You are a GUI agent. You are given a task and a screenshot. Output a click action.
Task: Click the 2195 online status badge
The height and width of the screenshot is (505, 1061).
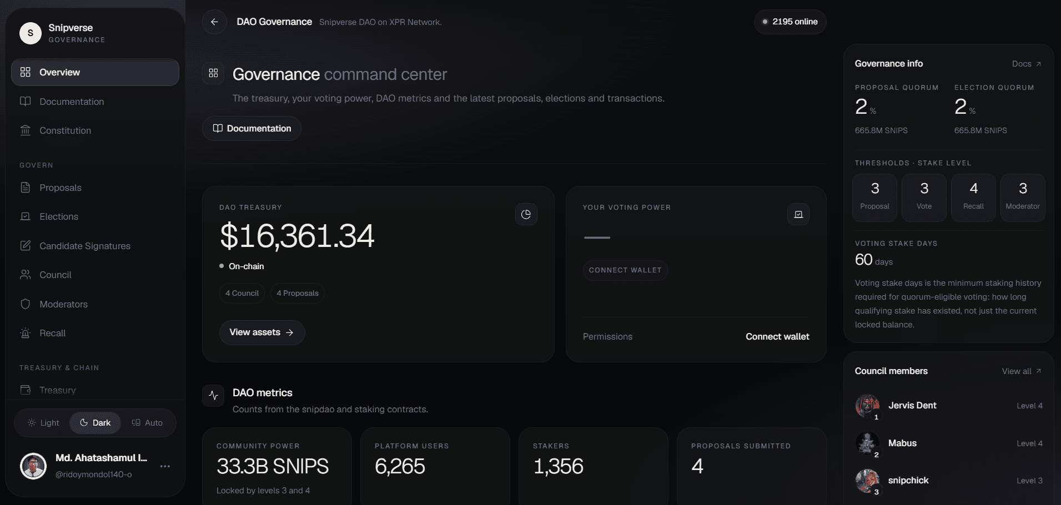click(790, 22)
